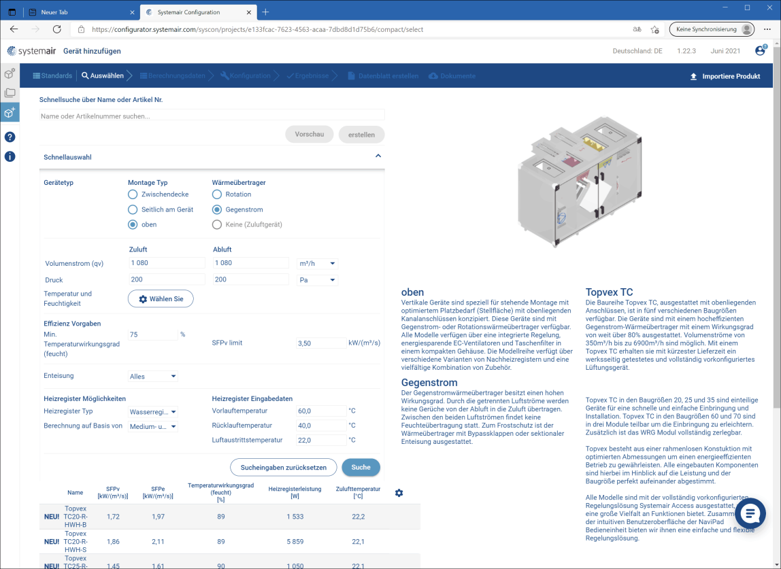Go to the Standards step
Screen dimensions: 781x569
(53, 75)
